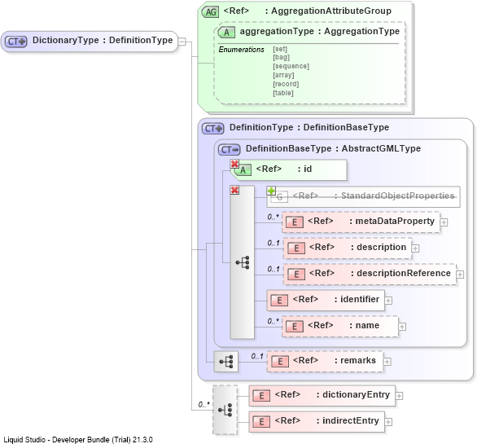Click the E icon of descriptionReference

296,275
